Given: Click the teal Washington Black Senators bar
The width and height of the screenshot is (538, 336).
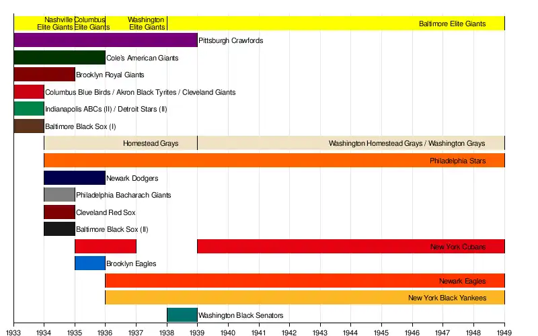Looking at the screenshot, I should point(182,315).
